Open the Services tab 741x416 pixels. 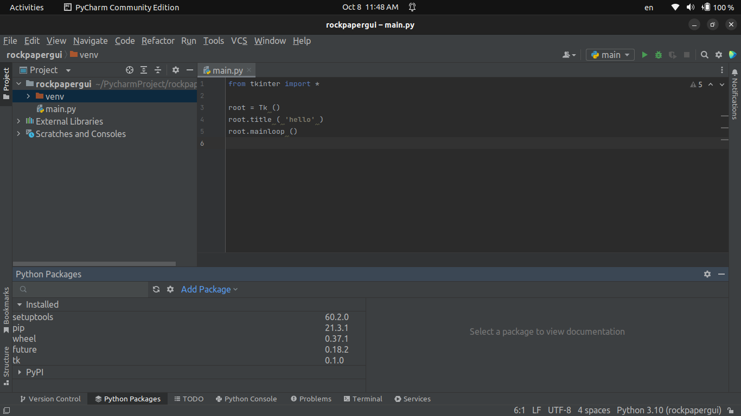click(412, 399)
